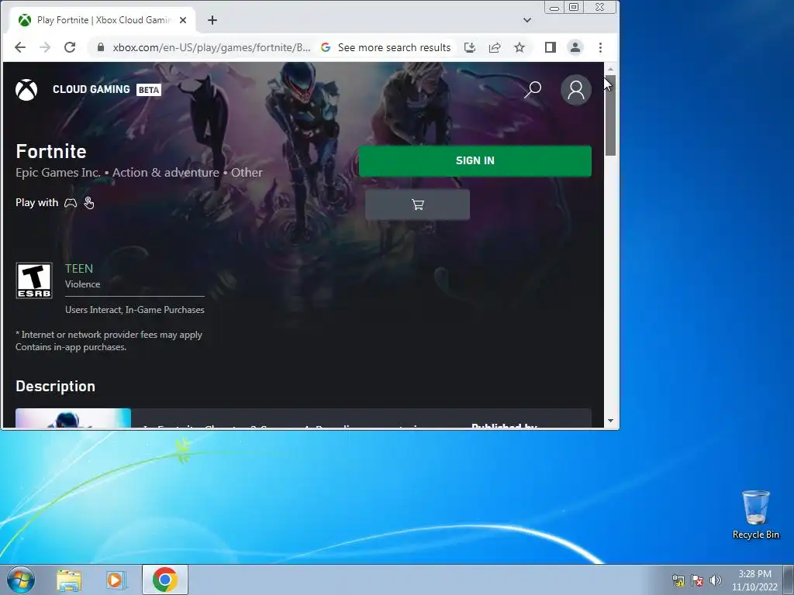
Task: Open the Xbox Cloud Gaming search icon
Action: coord(532,90)
